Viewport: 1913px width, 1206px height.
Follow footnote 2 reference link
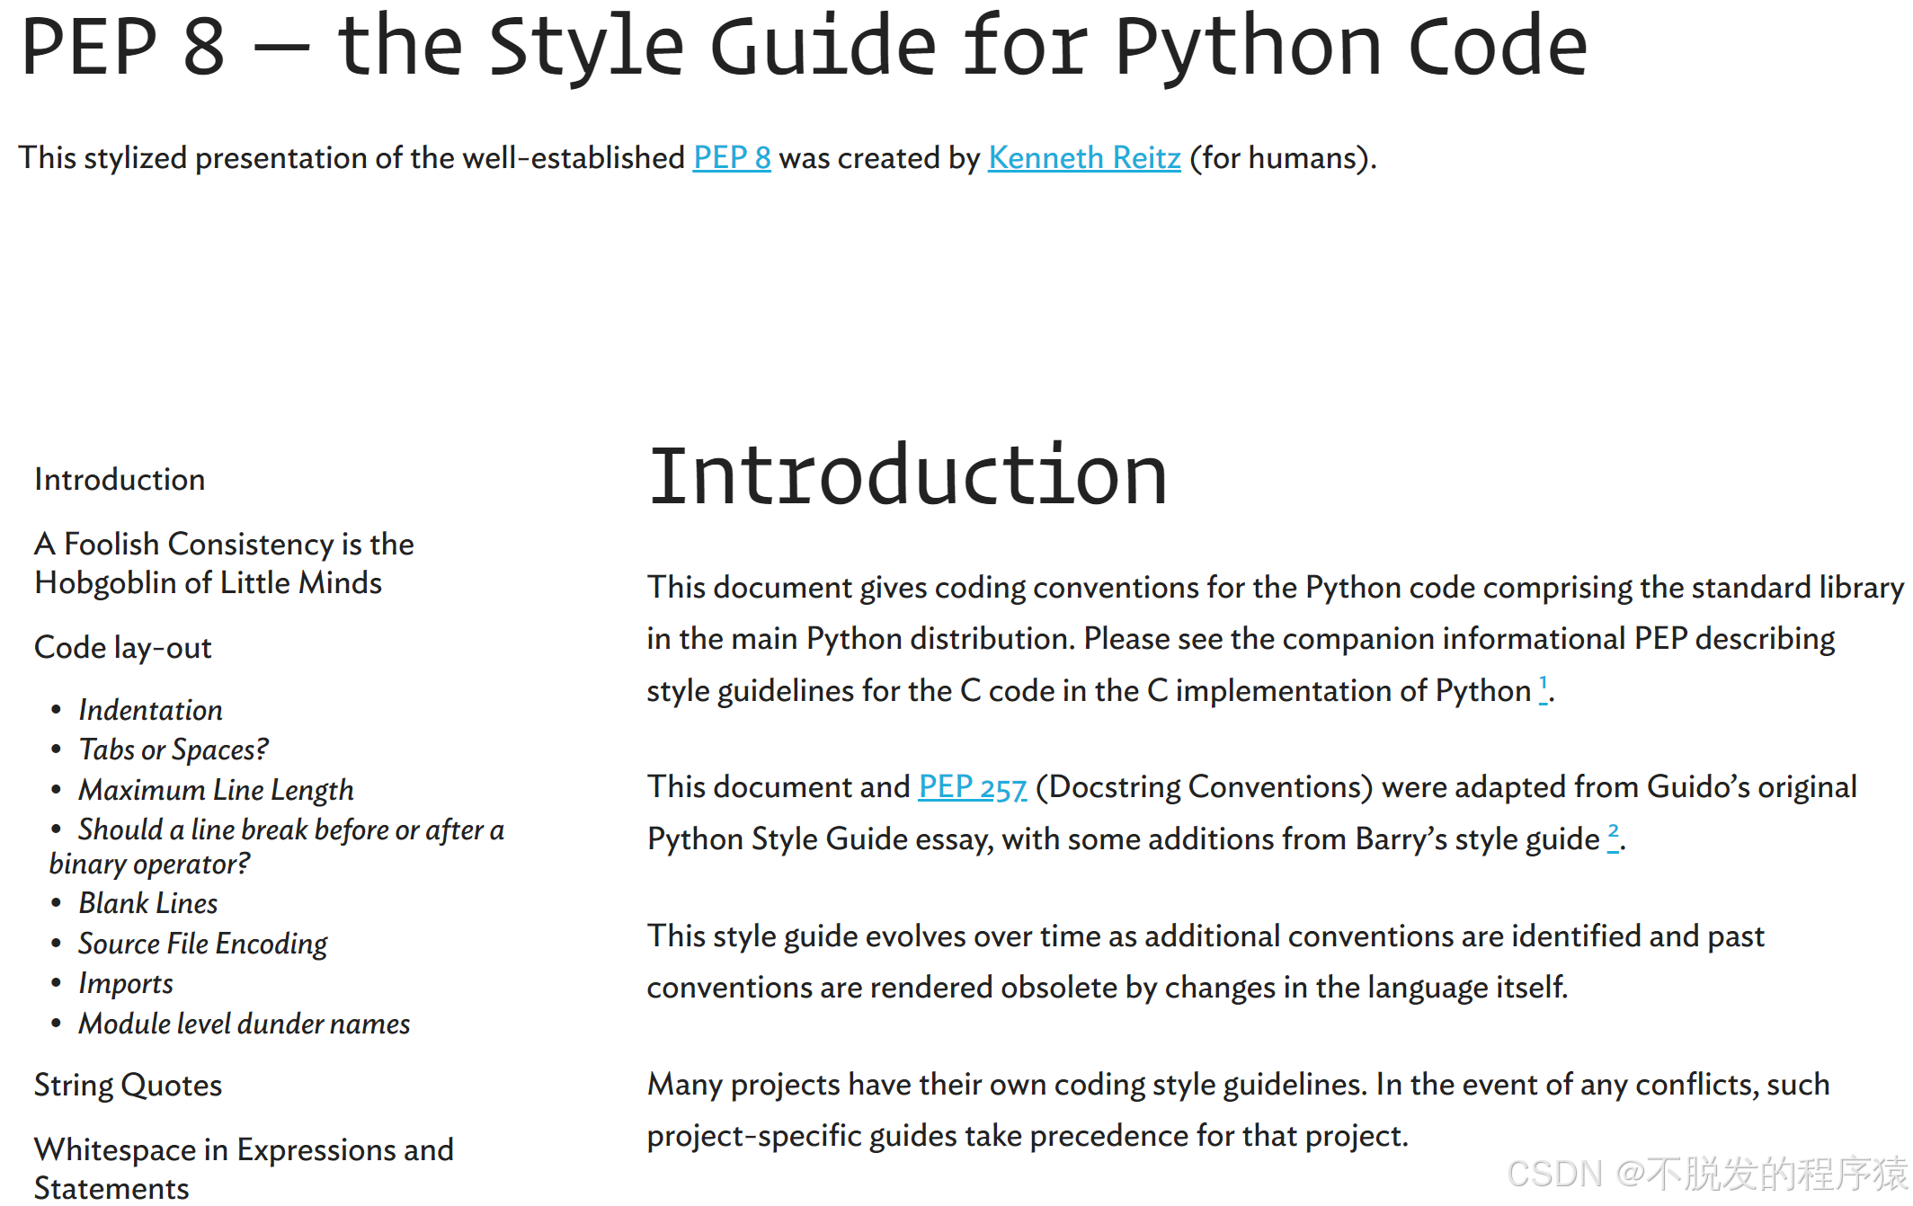pyautogui.click(x=1613, y=837)
